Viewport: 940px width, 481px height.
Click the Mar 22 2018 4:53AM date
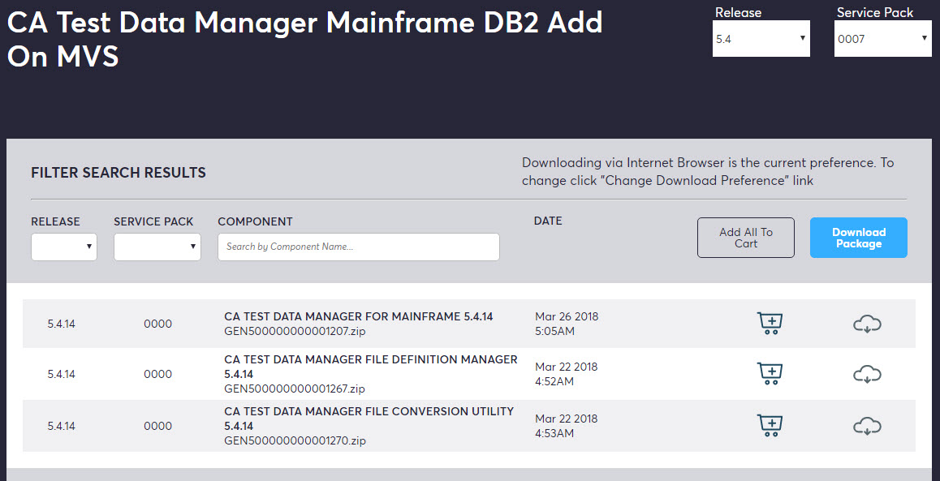[x=566, y=426]
